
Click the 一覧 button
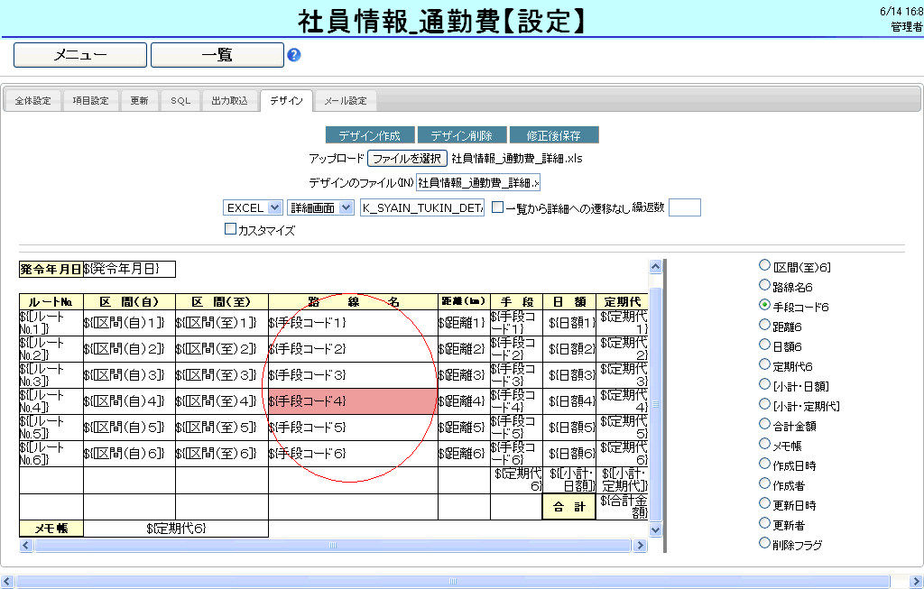point(217,55)
